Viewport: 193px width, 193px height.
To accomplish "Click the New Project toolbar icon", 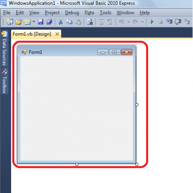I will [x=10, y=22].
